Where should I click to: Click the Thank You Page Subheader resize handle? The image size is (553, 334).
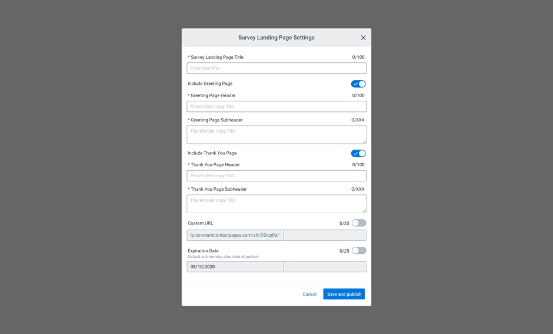click(x=364, y=211)
